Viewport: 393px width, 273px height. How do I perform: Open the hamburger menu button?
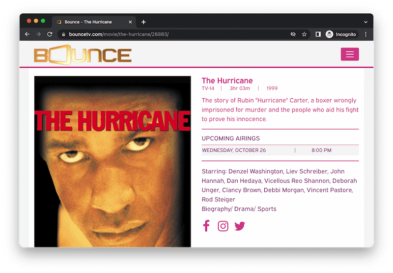pyautogui.click(x=350, y=54)
